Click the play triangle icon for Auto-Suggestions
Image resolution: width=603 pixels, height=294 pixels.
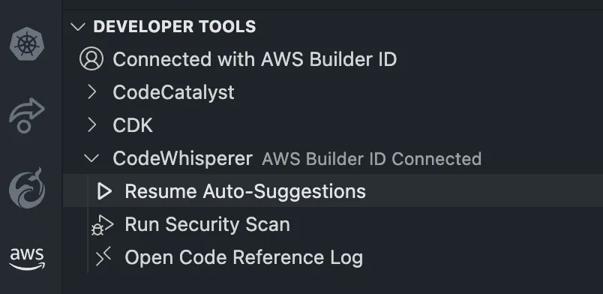104,191
